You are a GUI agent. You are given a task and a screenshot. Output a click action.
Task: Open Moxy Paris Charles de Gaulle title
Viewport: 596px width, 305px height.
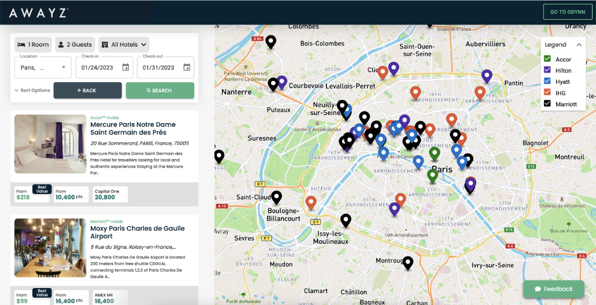[137, 232]
